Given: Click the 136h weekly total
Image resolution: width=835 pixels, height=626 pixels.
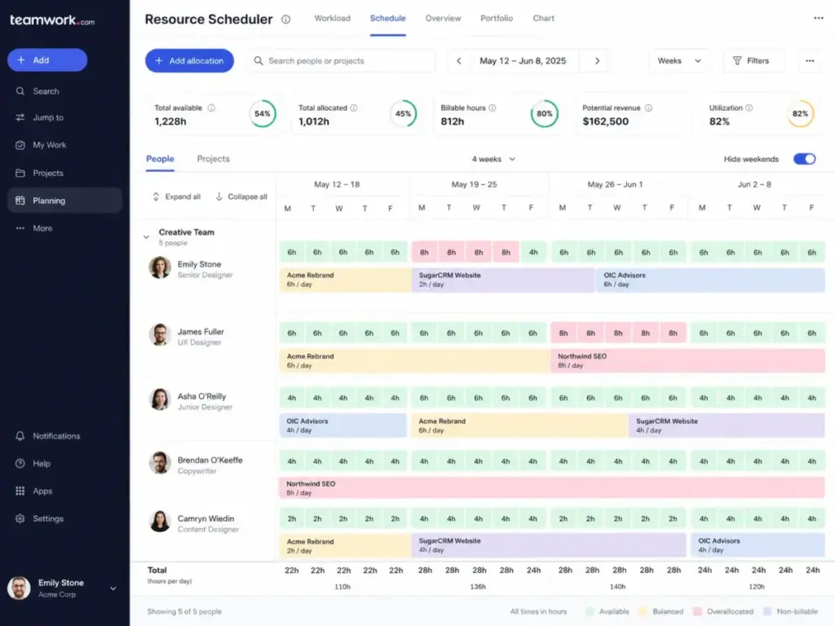Looking at the screenshot, I should click(x=478, y=587).
